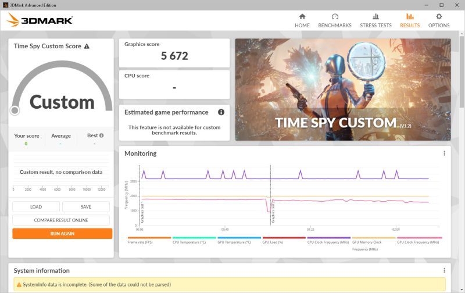Click the Benchmarks gauge icon
The height and width of the screenshot is (293, 465).
(x=335, y=16)
